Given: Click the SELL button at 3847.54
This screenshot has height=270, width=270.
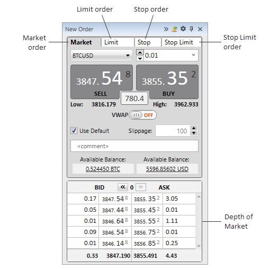Looking at the screenshot, I should pos(102,82).
